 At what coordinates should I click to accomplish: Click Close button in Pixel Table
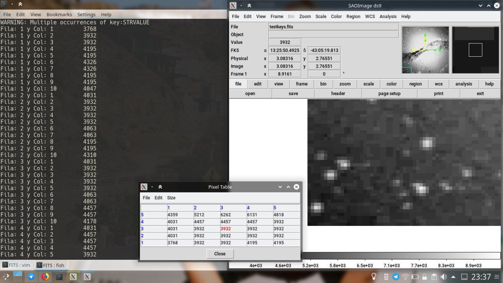(220, 254)
